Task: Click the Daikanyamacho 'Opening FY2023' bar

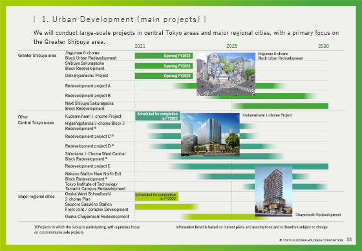Action: (164, 76)
